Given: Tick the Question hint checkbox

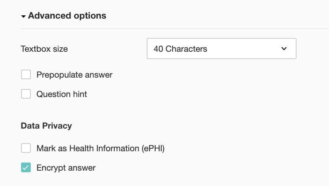Looking at the screenshot, I should [26, 94].
